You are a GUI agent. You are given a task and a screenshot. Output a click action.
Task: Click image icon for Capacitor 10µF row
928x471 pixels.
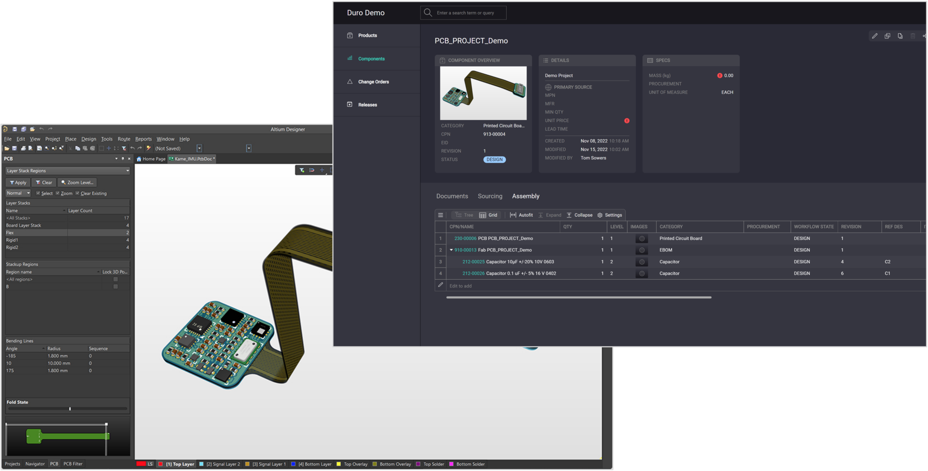(x=642, y=262)
